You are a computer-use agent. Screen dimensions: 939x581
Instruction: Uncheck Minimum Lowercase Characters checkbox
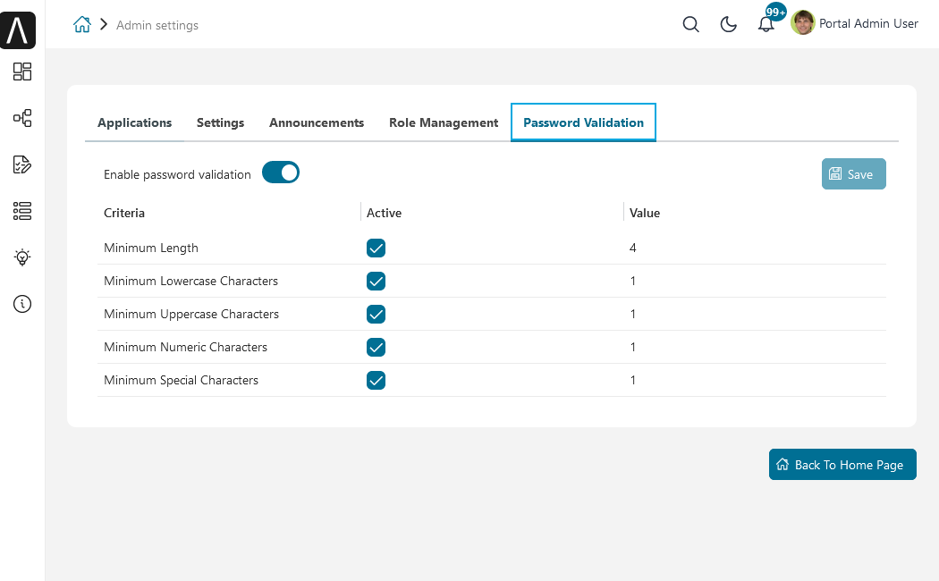pos(376,281)
